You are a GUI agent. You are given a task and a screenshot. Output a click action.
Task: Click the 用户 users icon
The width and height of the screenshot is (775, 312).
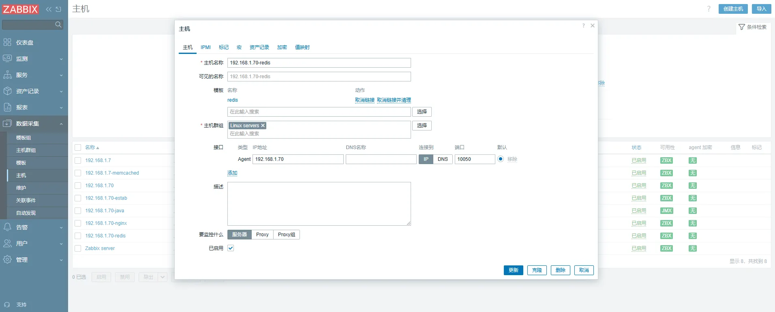(7, 243)
